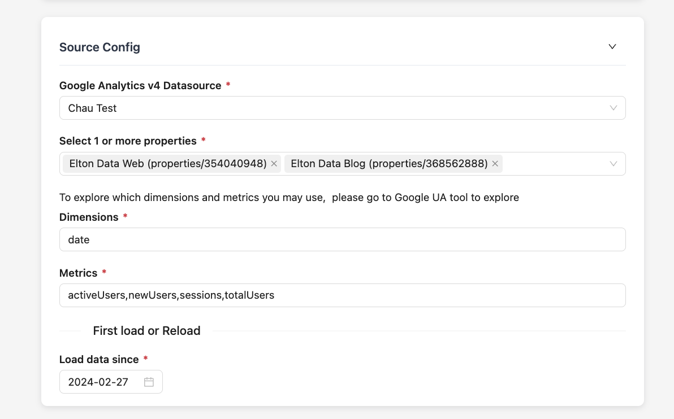Click the Load data since label
The image size is (674, 419).
click(99, 360)
